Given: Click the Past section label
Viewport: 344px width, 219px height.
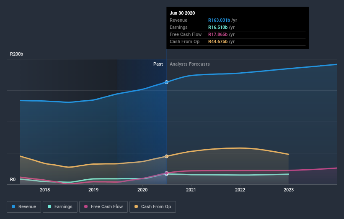Looking at the screenshot, I should (158, 64).
